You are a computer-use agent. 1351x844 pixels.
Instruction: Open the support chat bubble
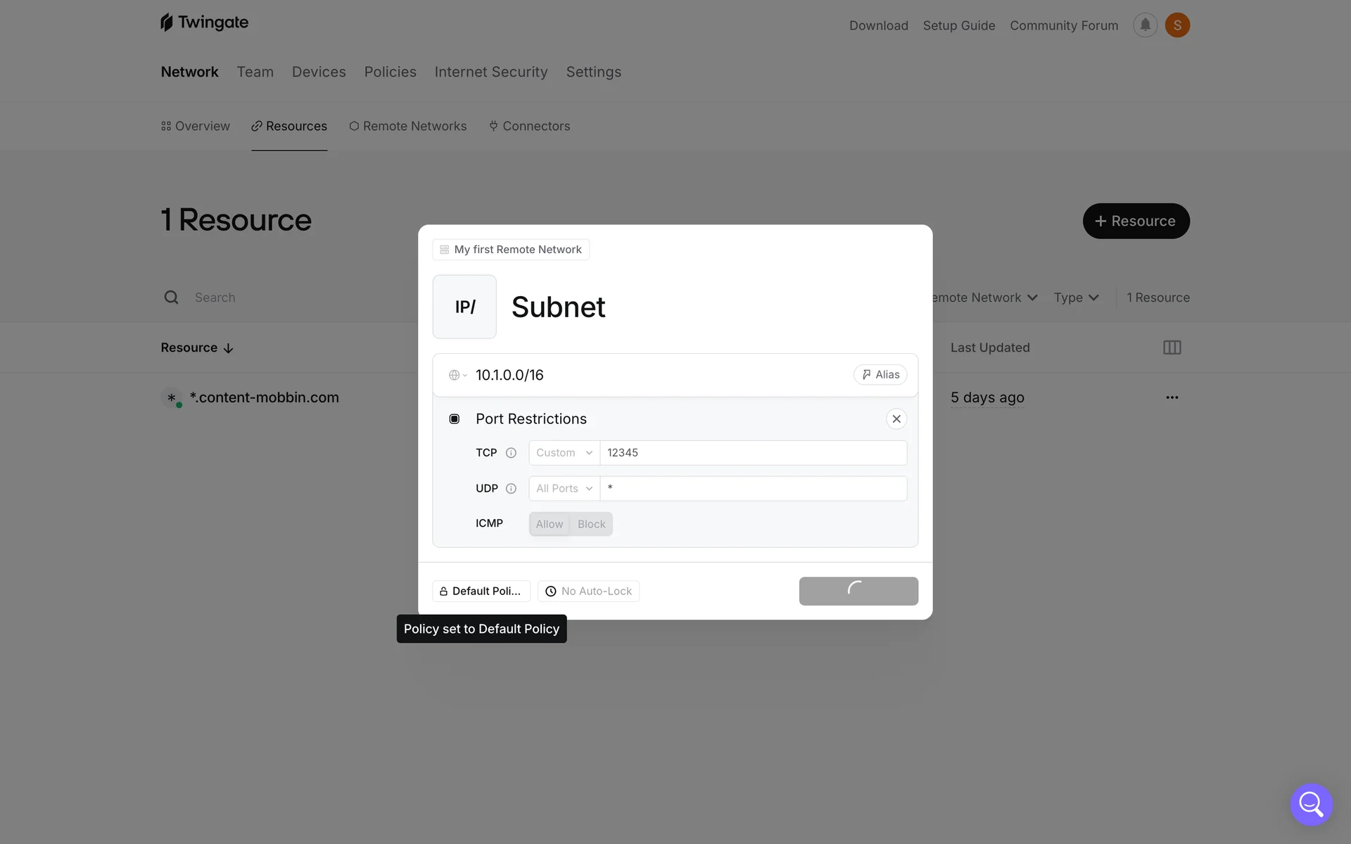pos(1310,804)
